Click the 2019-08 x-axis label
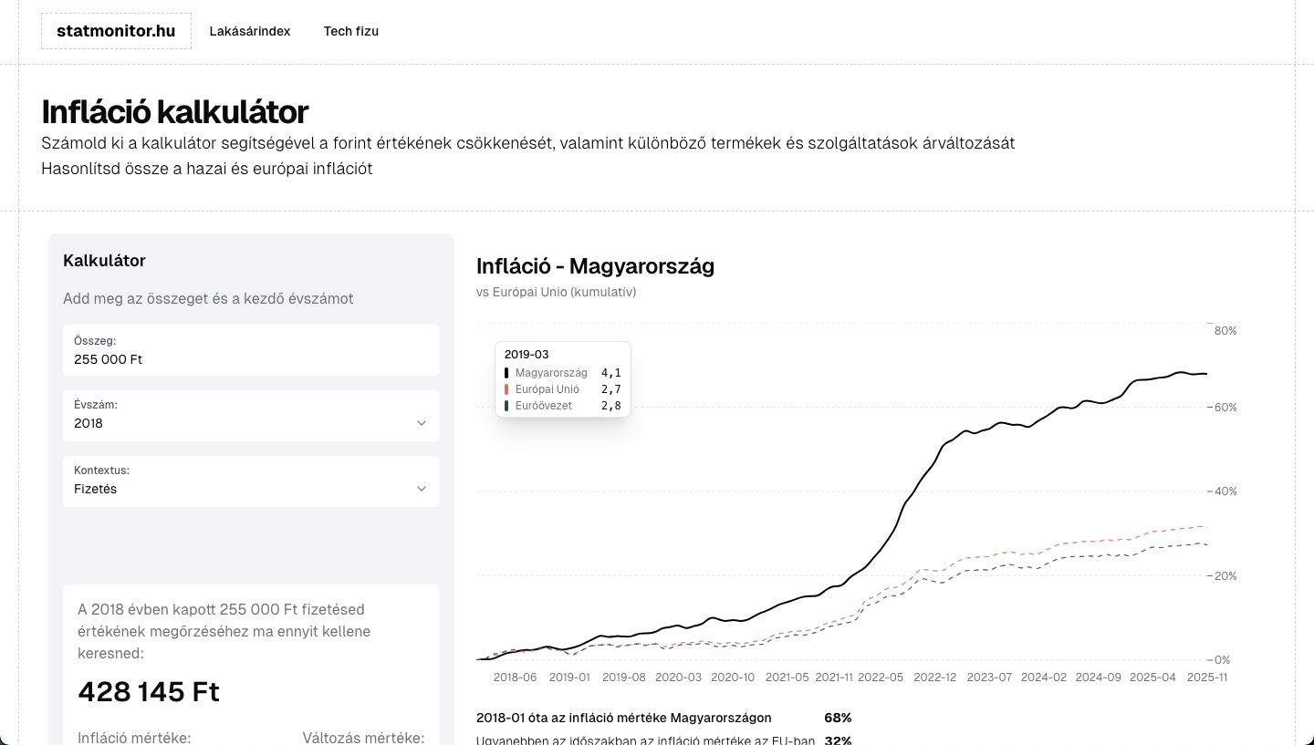Image resolution: width=1314 pixels, height=745 pixels. coord(624,678)
